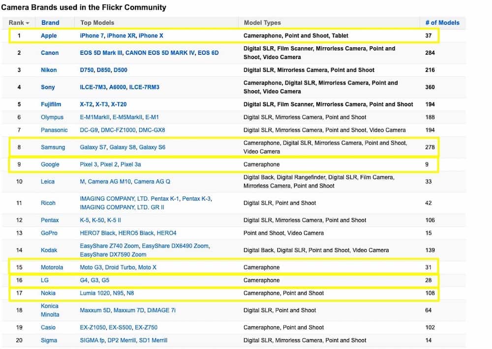The width and height of the screenshot is (492, 349).
Task: Open CANON EOS 5D MARK IV link
Action: (x=160, y=53)
